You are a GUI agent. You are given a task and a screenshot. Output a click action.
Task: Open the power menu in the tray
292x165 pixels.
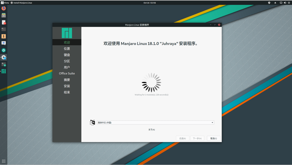pos(289,3)
